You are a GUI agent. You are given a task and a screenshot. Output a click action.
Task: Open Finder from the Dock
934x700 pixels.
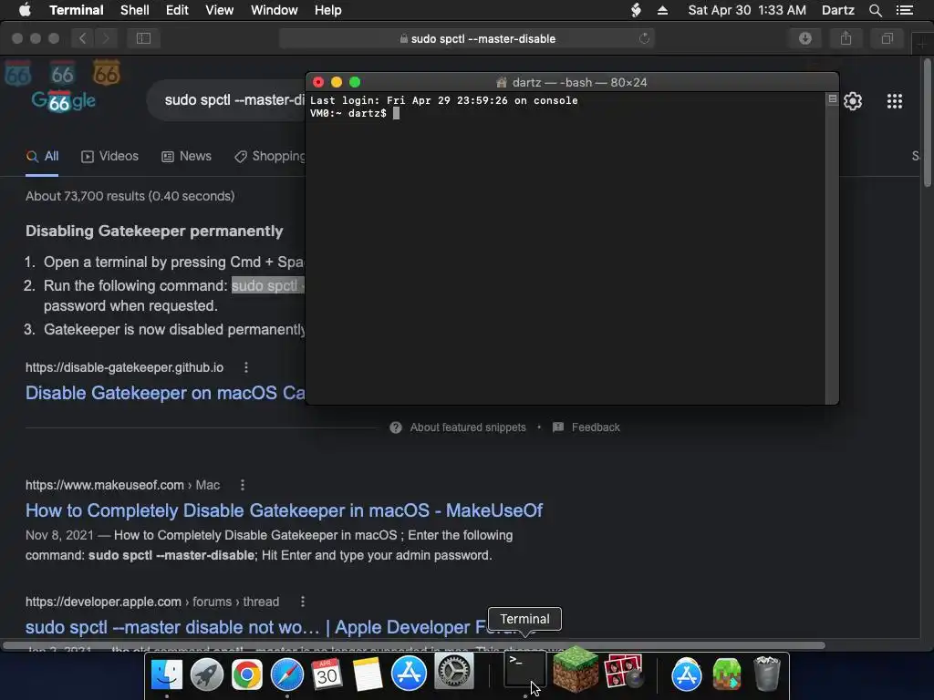(x=167, y=674)
